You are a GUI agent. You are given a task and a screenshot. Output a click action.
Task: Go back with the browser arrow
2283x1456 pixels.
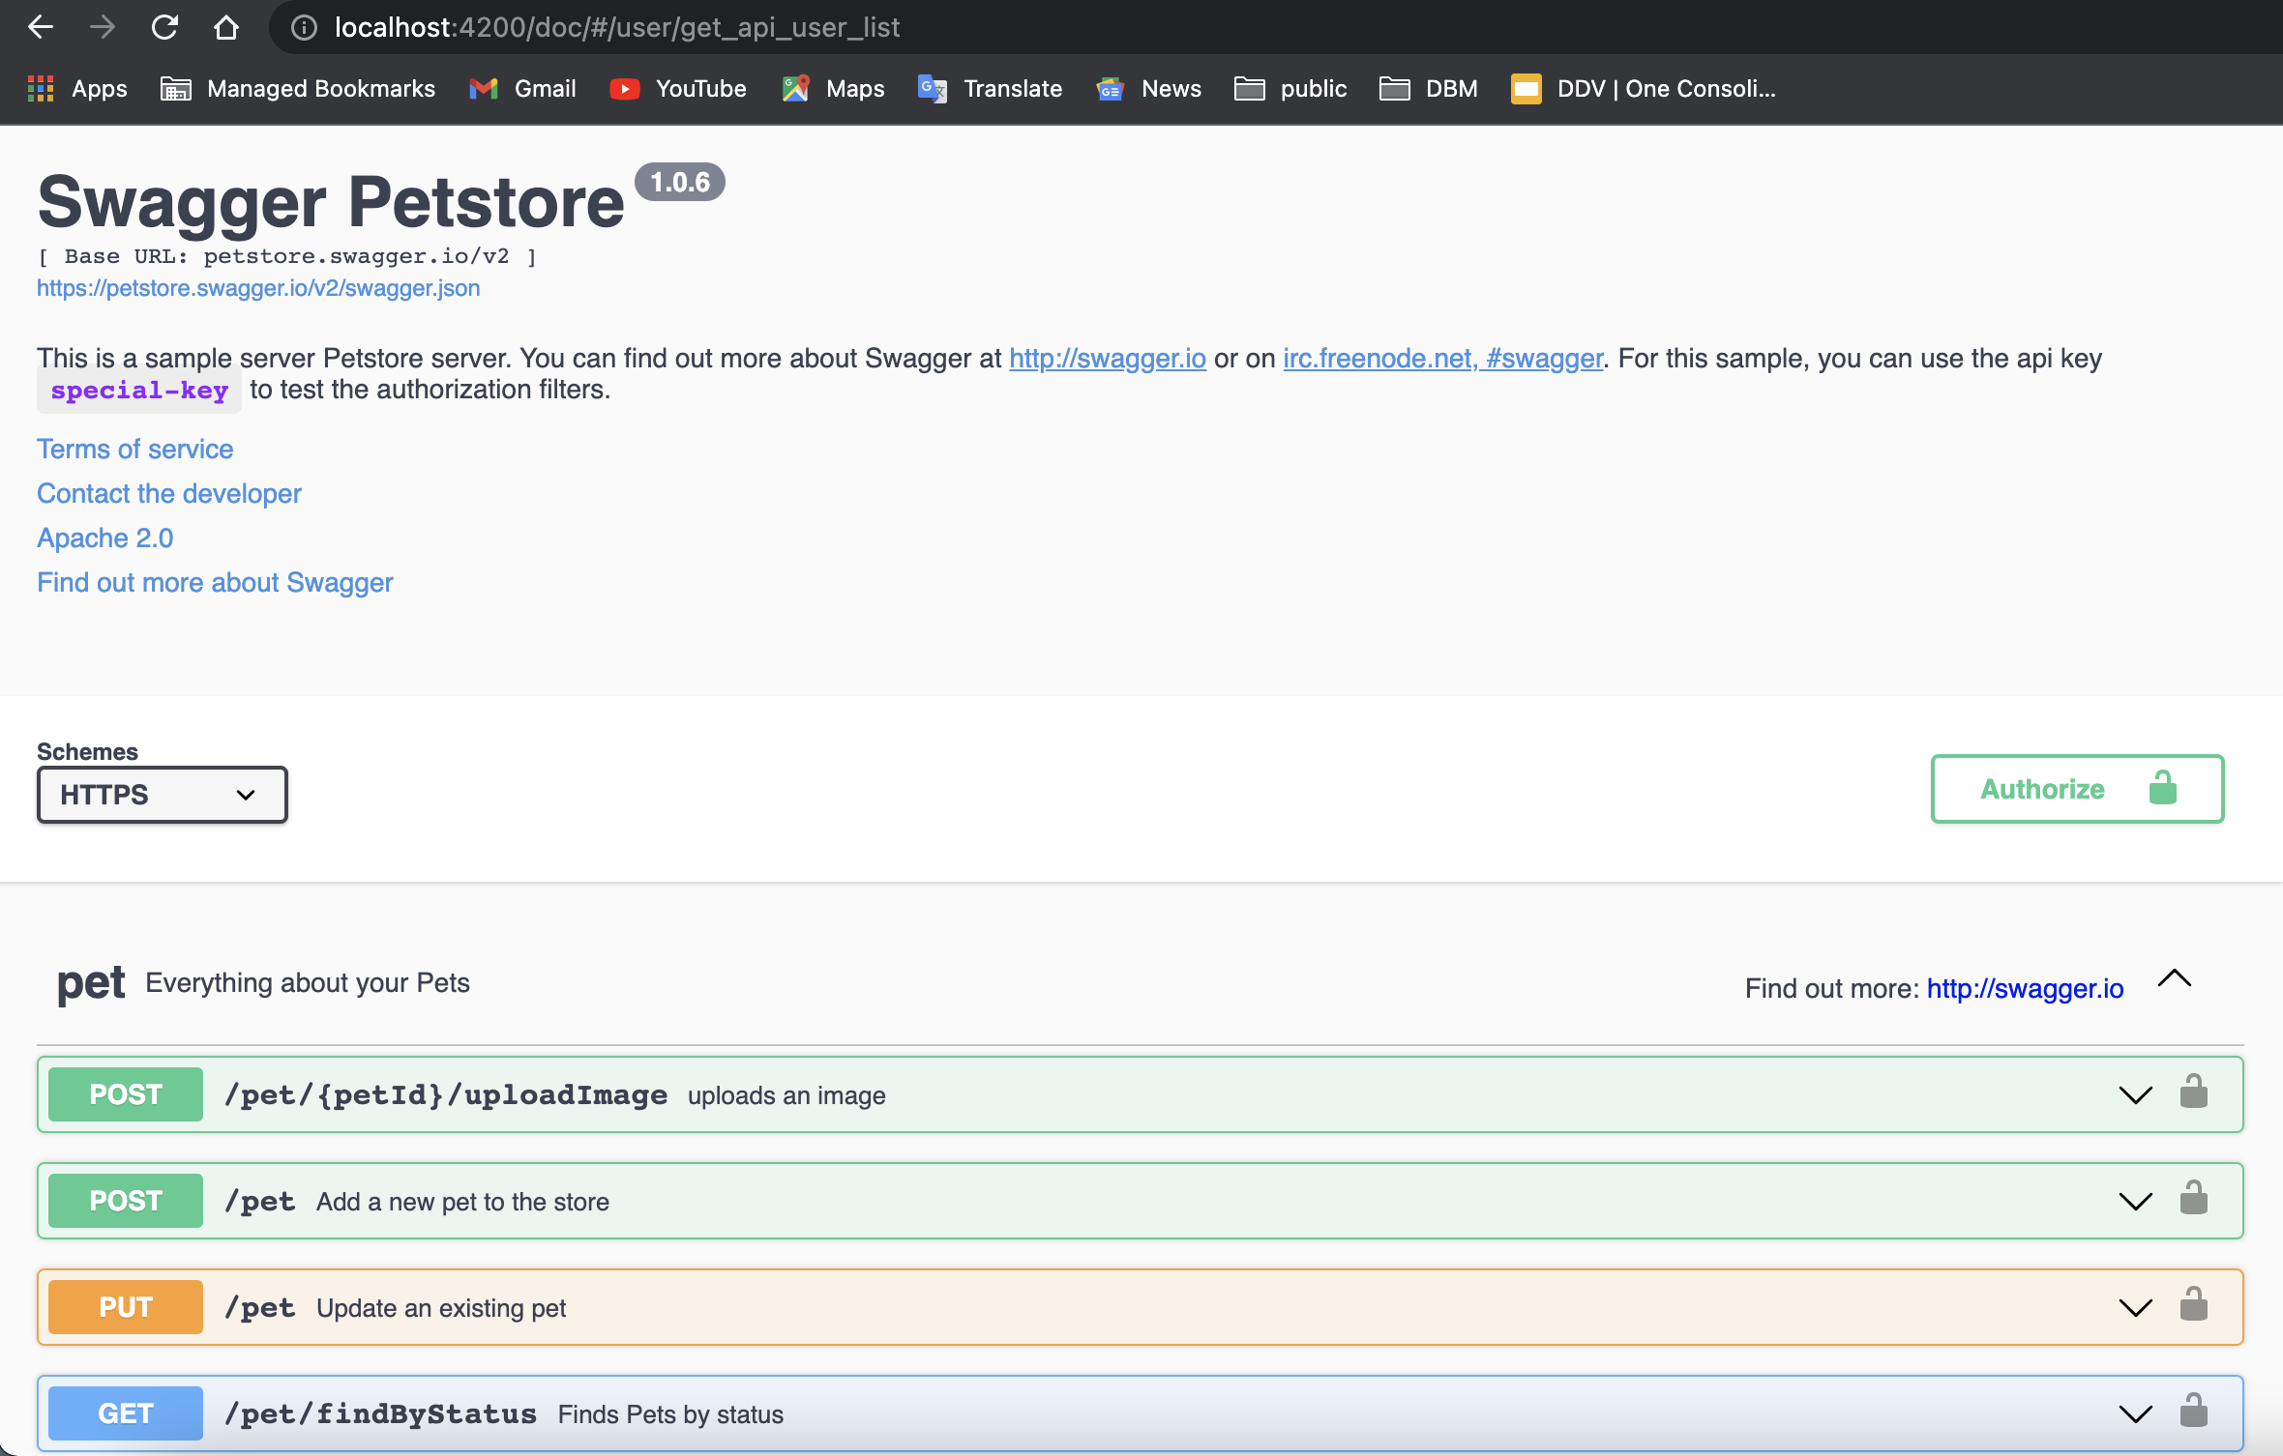(x=41, y=27)
